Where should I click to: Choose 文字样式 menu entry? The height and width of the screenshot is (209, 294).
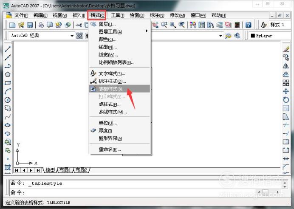pyautogui.click(x=119, y=73)
